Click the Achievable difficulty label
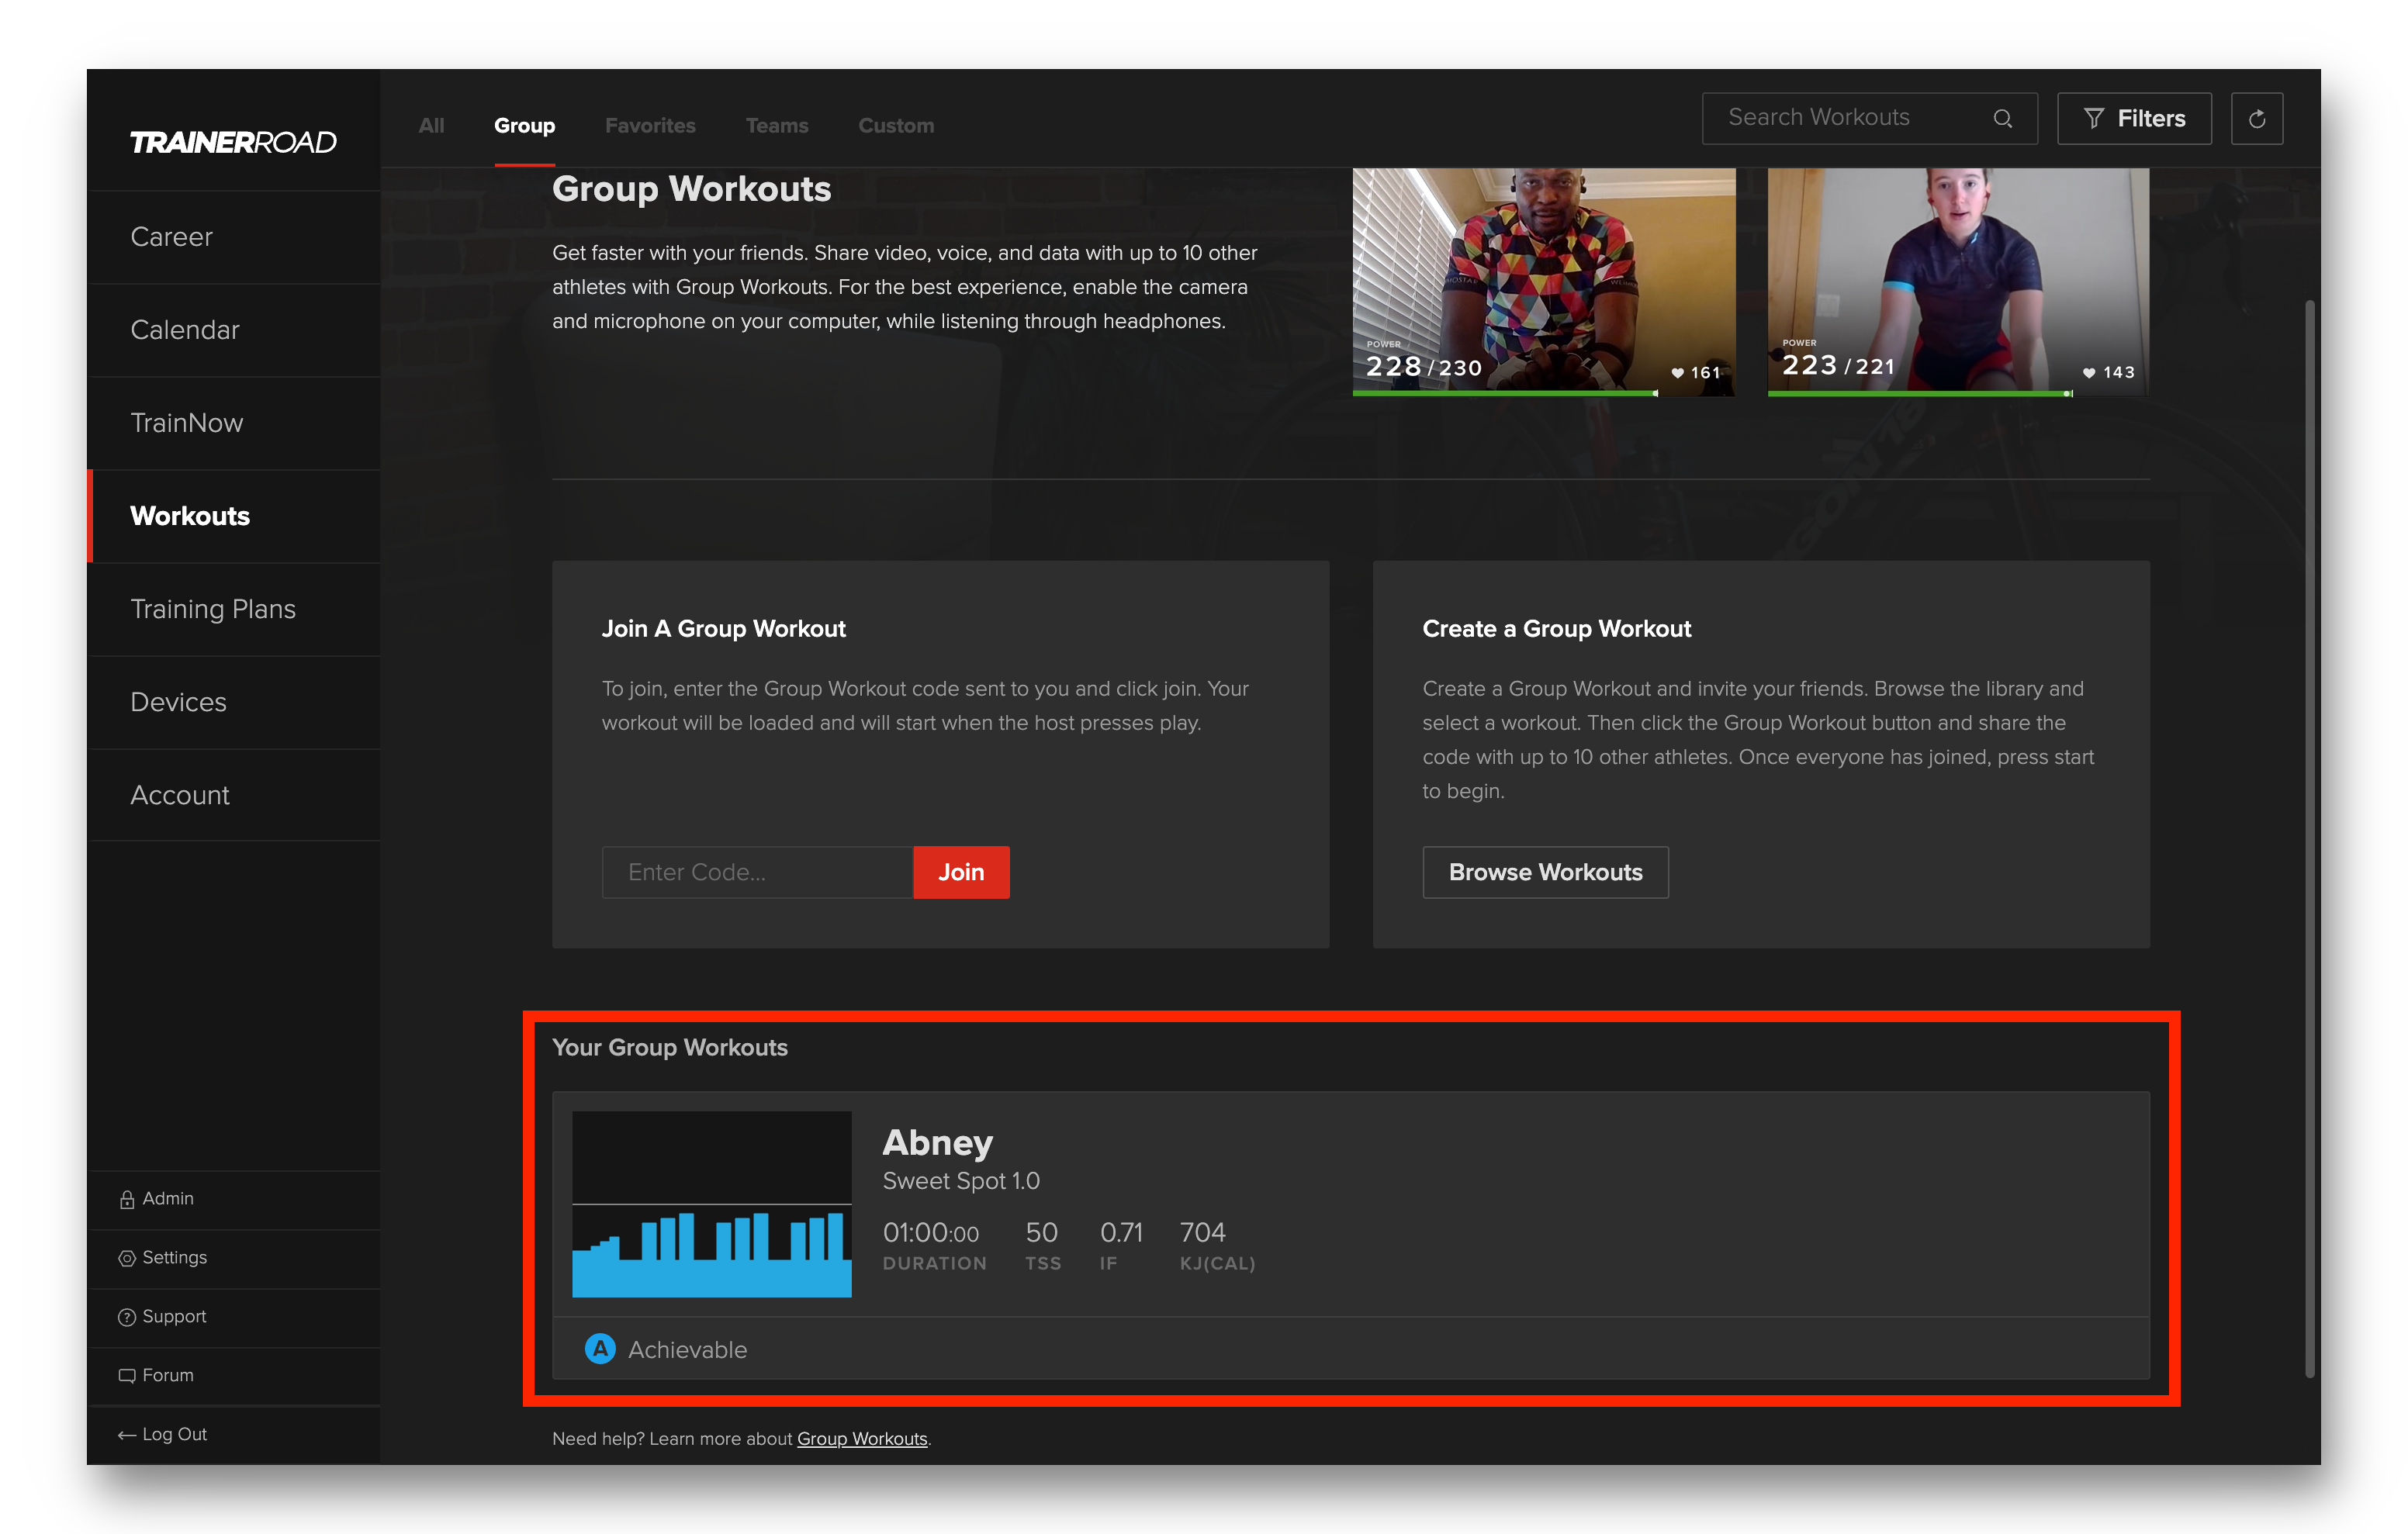 [687, 1350]
